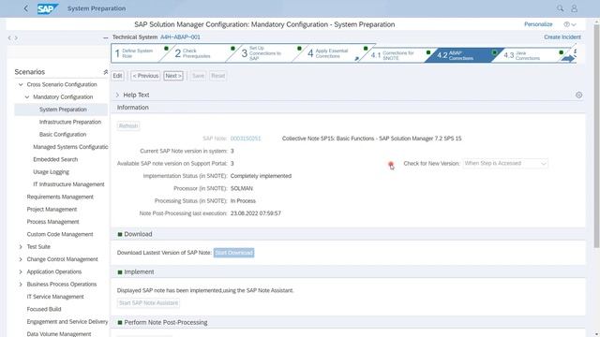Select Process Management scenario
The width and height of the screenshot is (600, 337).
(x=52, y=222)
